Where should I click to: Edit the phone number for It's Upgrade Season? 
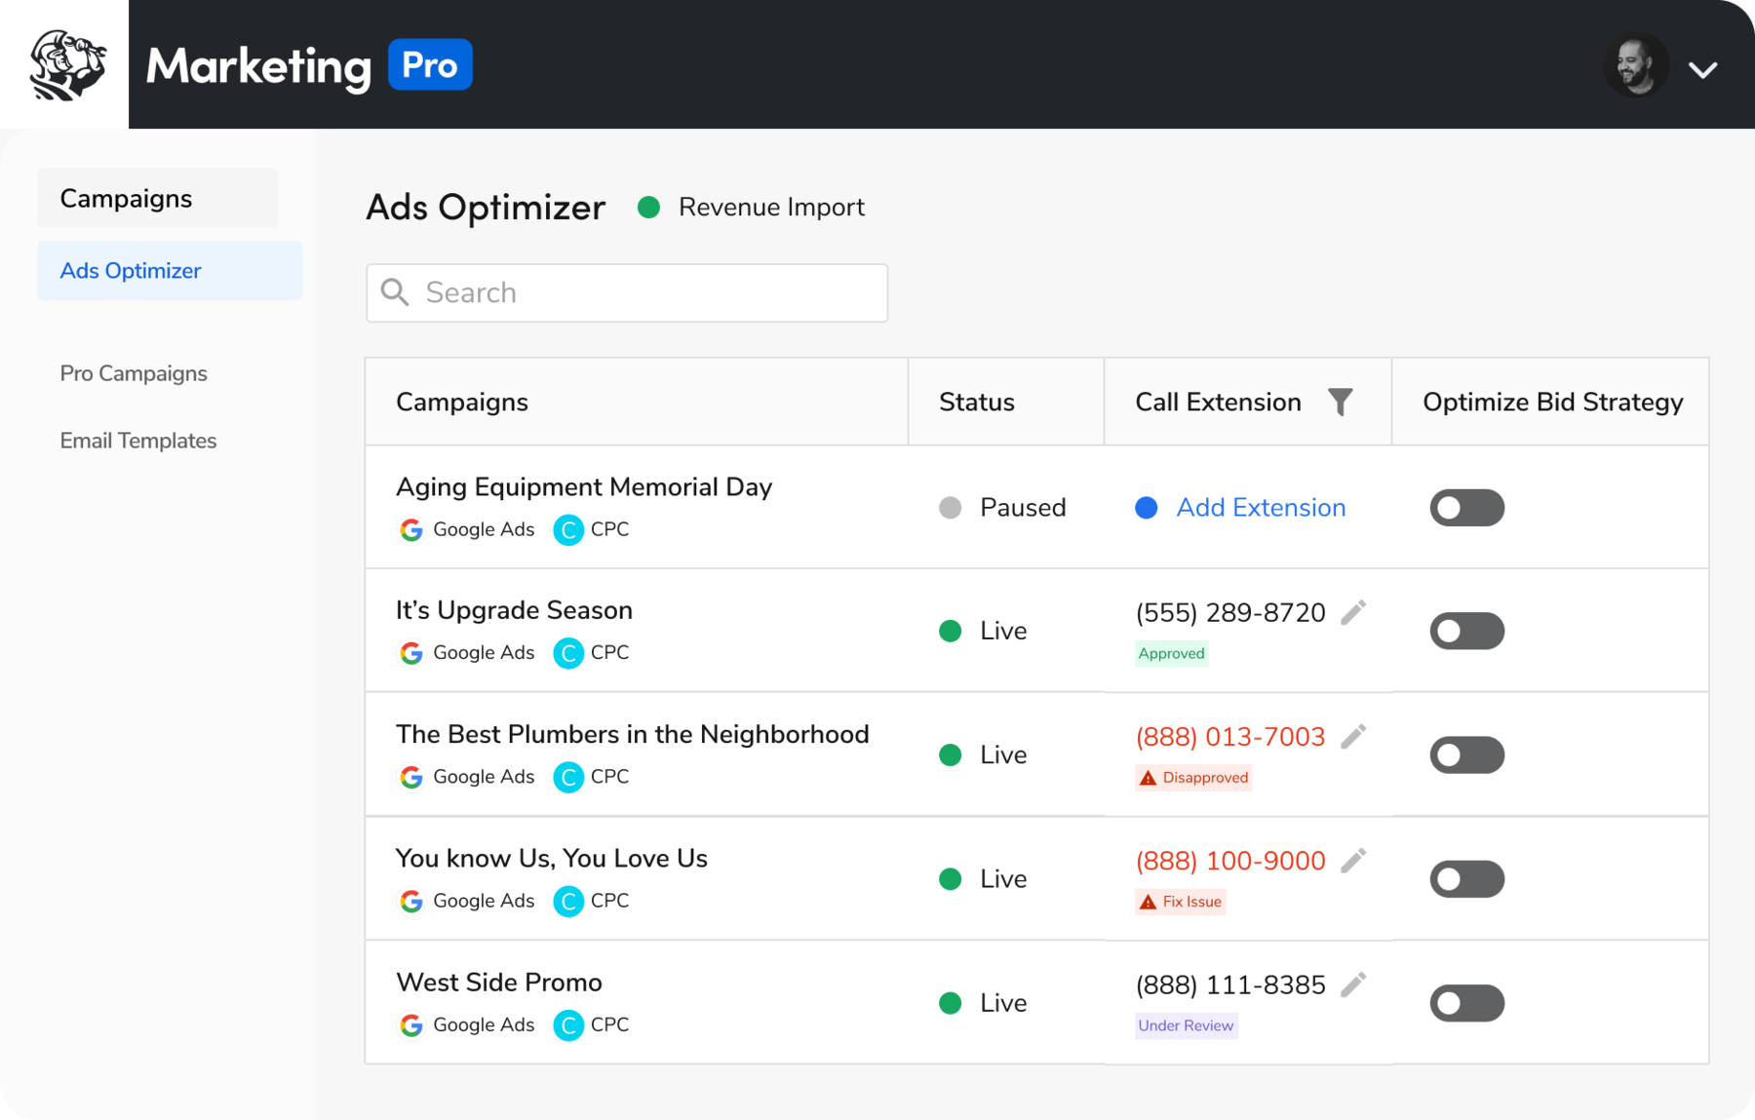tap(1353, 611)
